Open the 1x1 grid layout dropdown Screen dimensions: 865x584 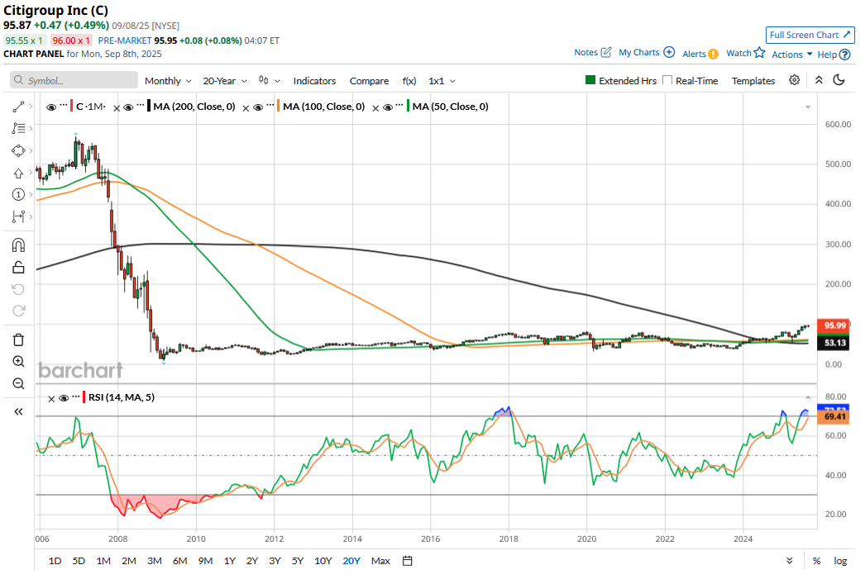tap(442, 80)
